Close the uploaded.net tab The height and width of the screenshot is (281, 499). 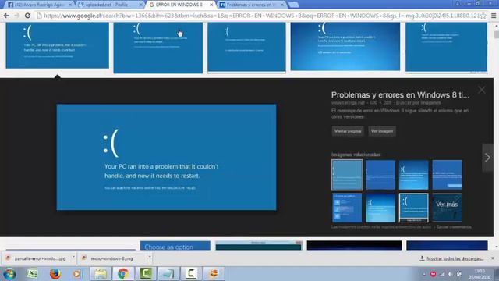140,5
